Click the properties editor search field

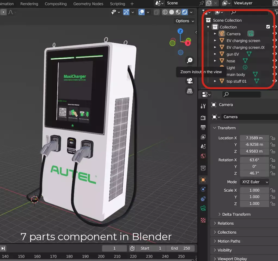242,94
